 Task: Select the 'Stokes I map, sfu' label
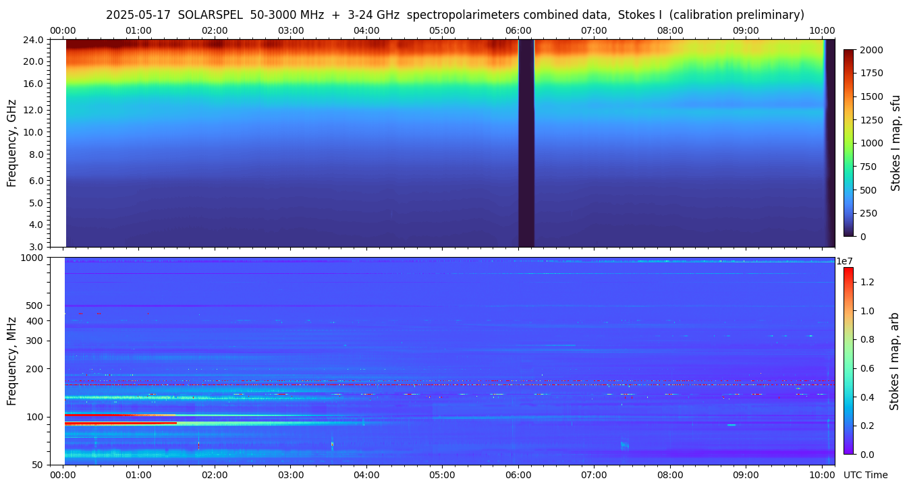[895, 143]
